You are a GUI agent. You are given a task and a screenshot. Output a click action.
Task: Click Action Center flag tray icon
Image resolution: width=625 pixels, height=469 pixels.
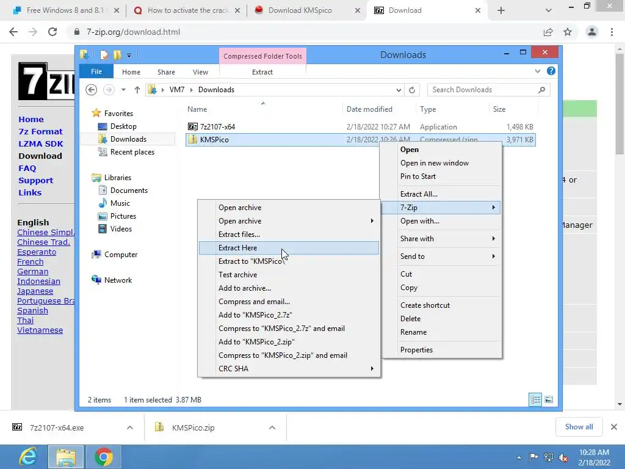533,457
